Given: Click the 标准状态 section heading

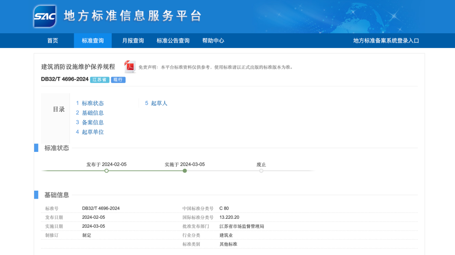Looking at the screenshot, I should click(x=56, y=148).
